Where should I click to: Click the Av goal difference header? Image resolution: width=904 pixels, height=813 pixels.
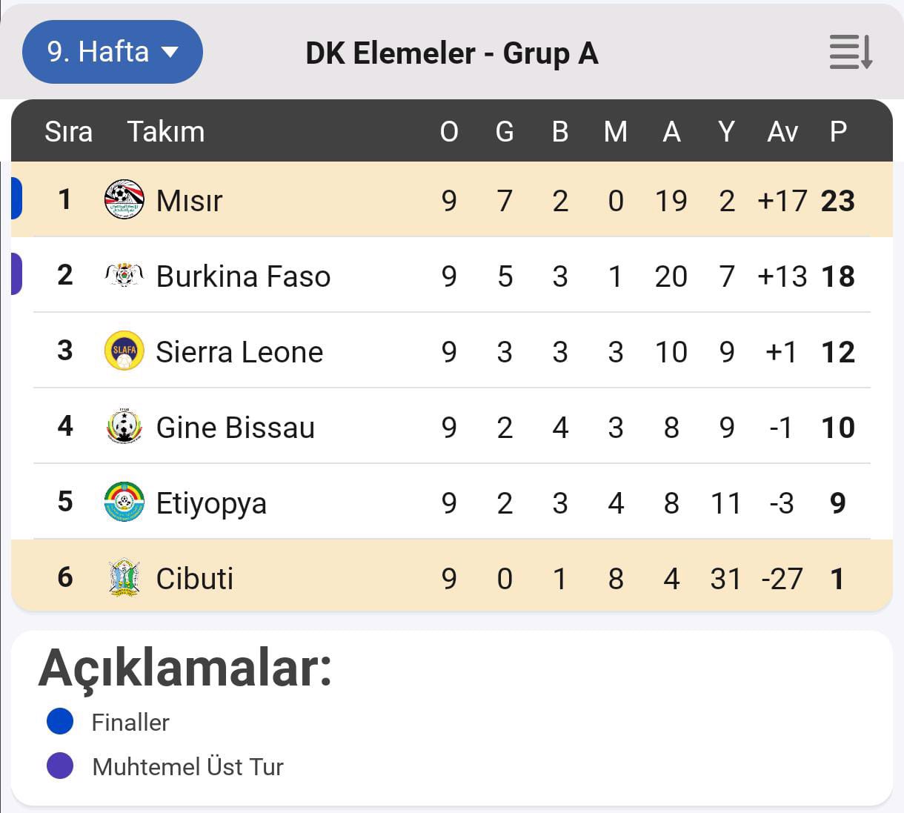(x=782, y=131)
